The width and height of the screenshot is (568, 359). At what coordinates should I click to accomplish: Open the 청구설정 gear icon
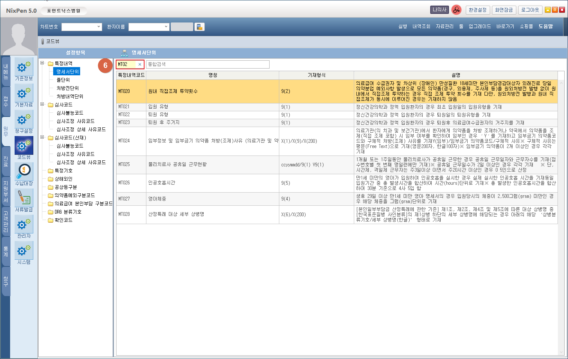pos(24,120)
